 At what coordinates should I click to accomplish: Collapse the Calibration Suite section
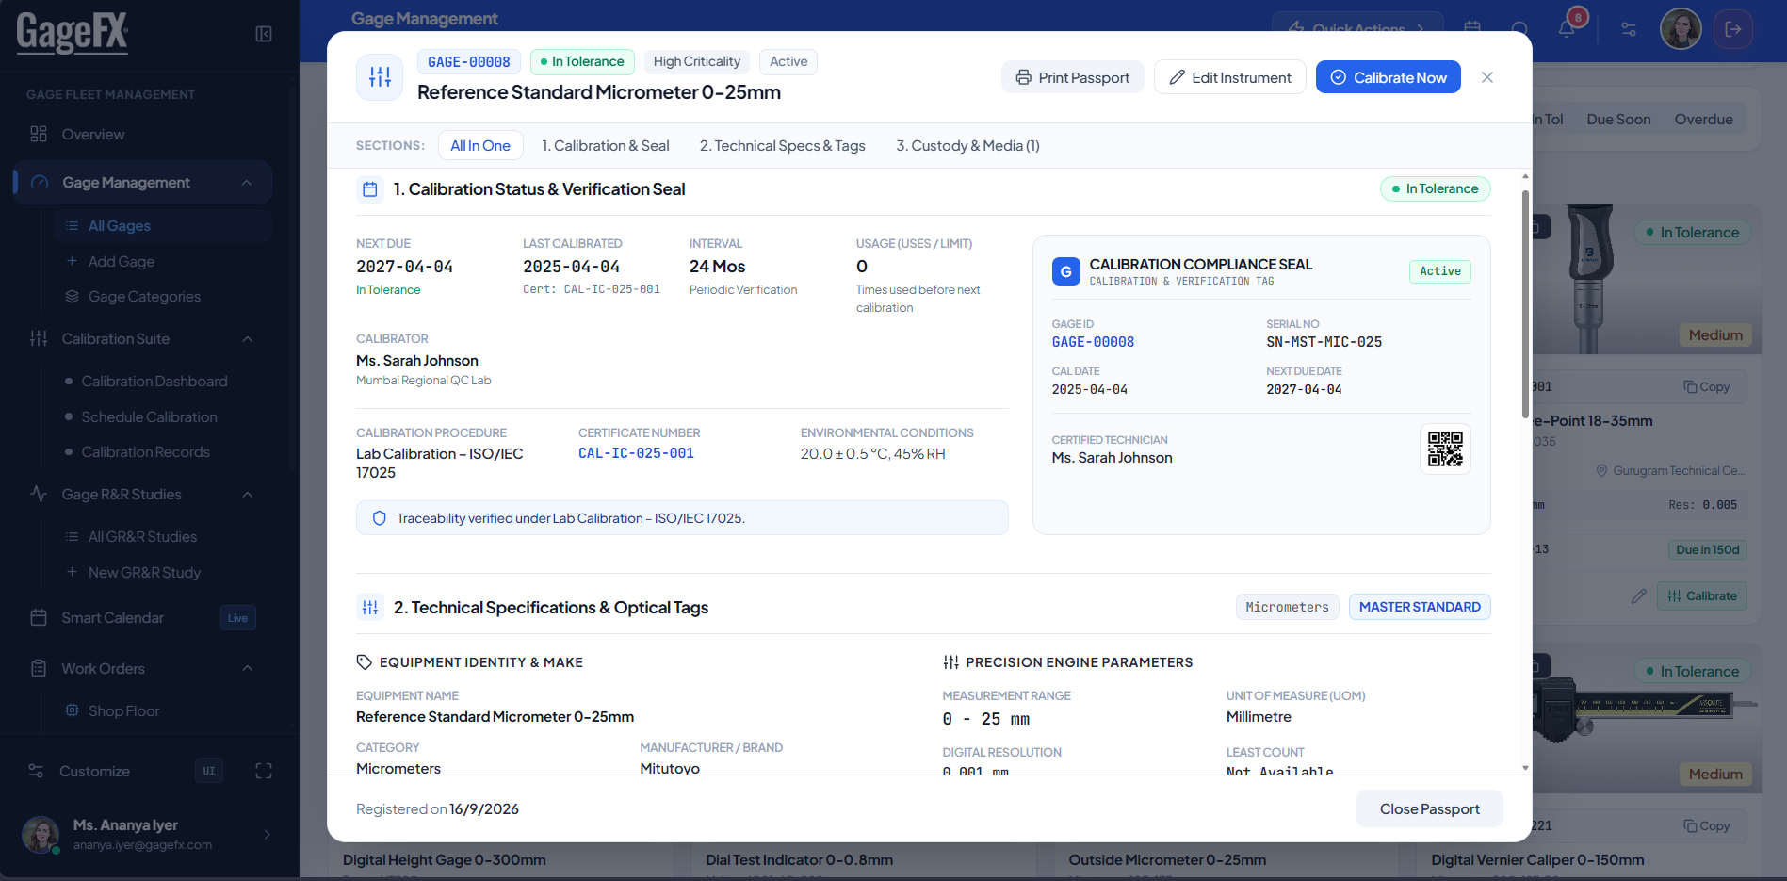248,339
